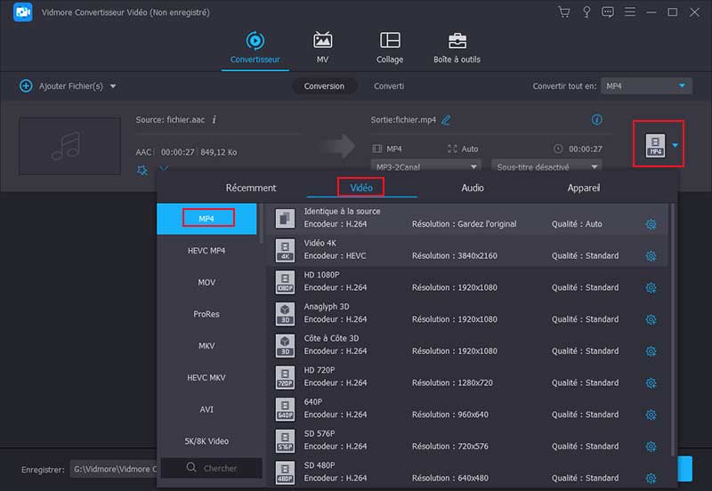Click the Anaglyph 3D cube icon
The image size is (712, 491).
click(285, 314)
